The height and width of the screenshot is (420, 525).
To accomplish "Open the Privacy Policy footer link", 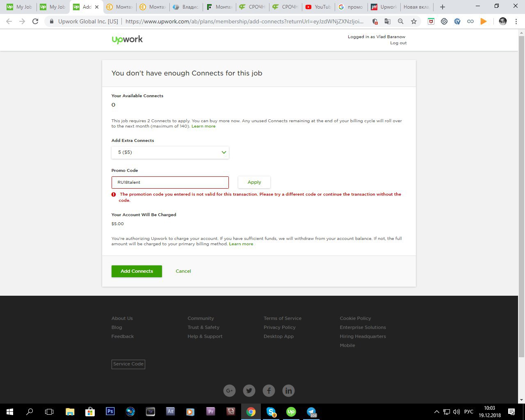I will click(x=280, y=327).
